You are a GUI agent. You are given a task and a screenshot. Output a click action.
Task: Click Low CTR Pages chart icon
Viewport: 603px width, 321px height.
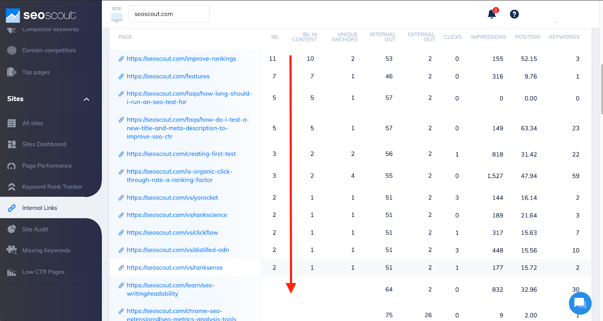(x=12, y=272)
